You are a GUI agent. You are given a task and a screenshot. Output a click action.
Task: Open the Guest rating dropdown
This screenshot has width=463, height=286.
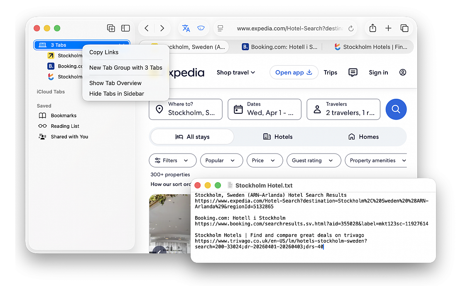coord(312,161)
